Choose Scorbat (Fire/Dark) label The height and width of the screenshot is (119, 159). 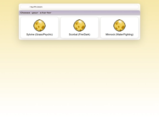[79, 34]
